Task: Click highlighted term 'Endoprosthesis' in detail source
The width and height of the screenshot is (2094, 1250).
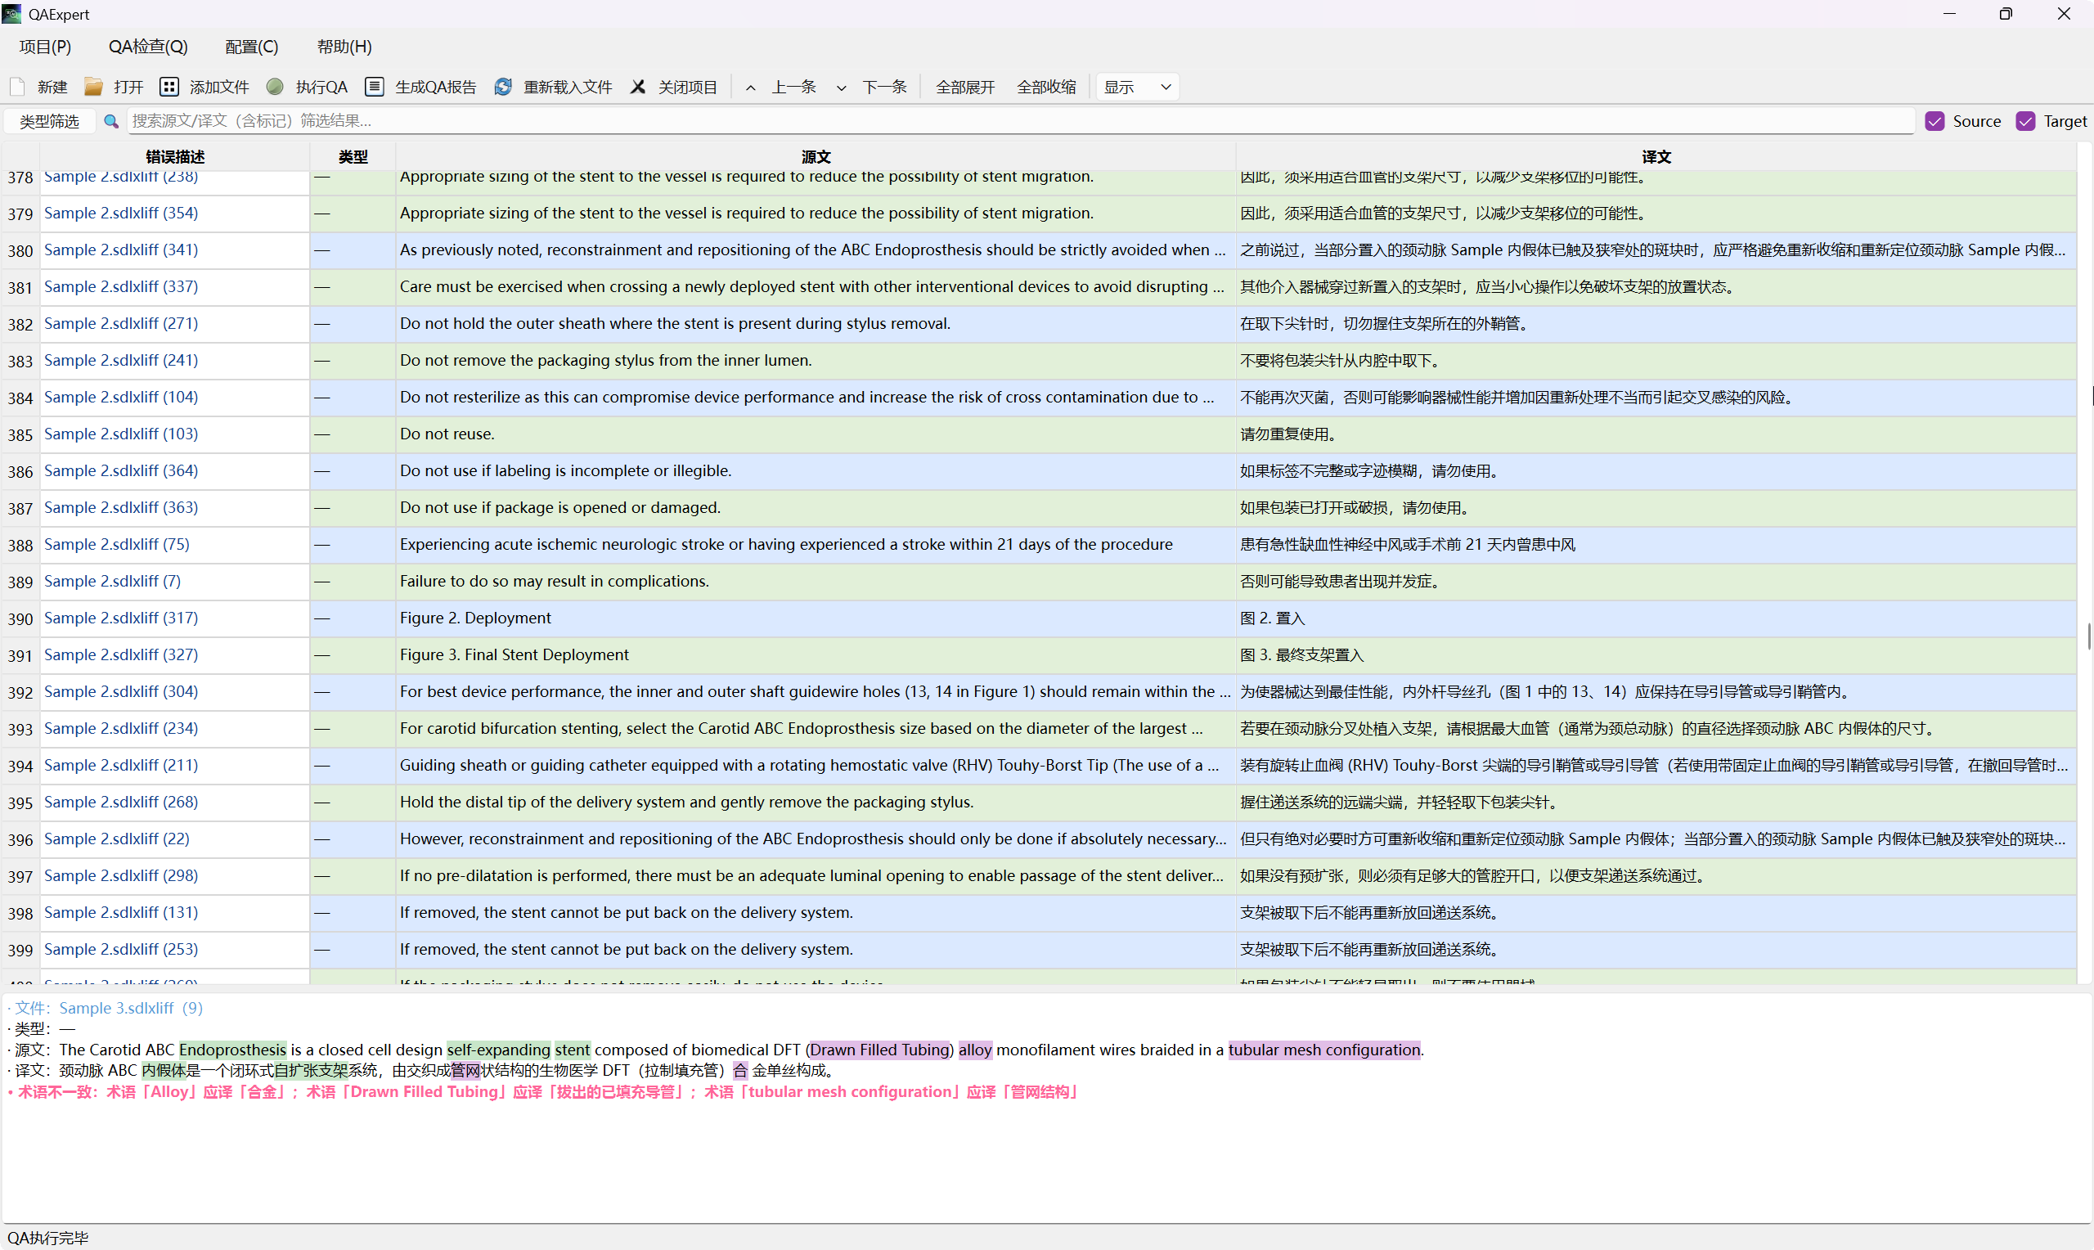Action: click(x=232, y=1050)
